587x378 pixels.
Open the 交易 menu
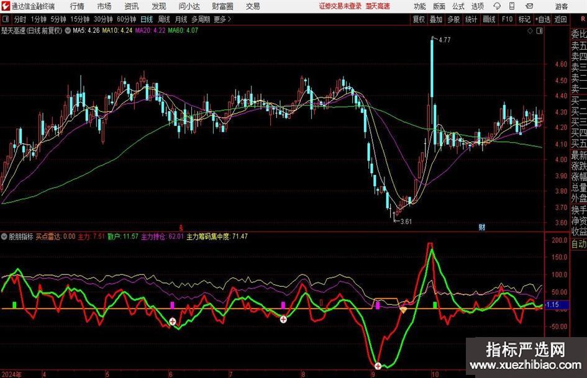tap(253, 6)
